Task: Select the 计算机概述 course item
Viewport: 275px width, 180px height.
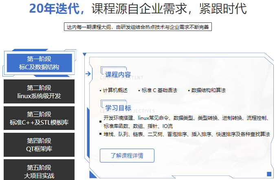Action: click(x=114, y=90)
